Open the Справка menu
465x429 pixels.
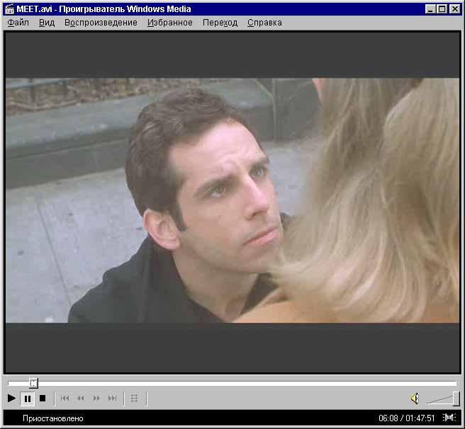(264, 23)
